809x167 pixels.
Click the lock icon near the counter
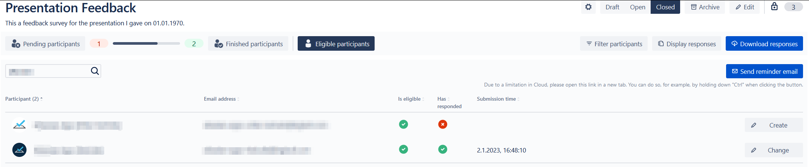click(774, 6)
